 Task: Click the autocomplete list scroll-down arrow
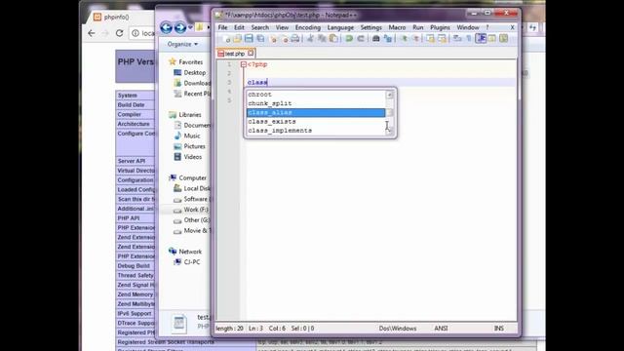pyautogui.click(x=390, y=131)
